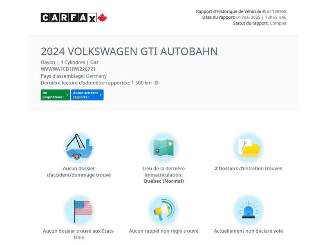Click the odometer info icon
This screenshot has width=327, height=245.
157,83
